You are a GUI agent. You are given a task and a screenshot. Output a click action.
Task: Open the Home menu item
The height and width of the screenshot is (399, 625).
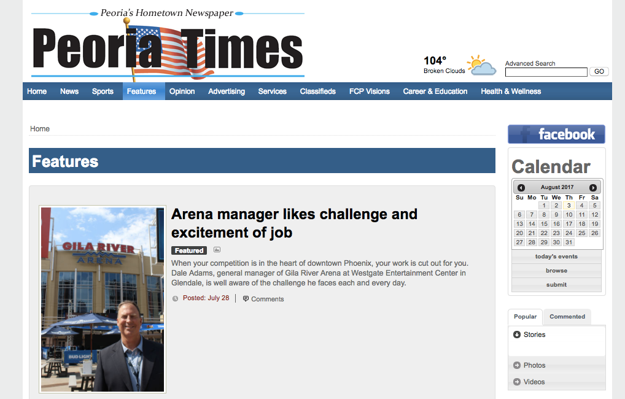point(37,91)
